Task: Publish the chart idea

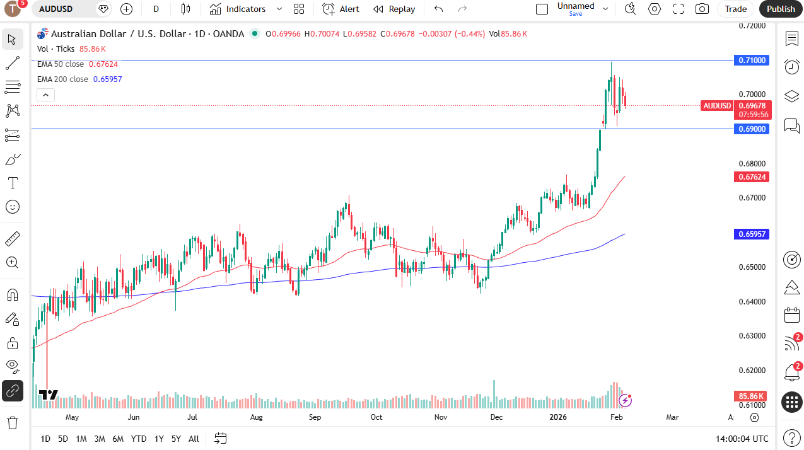Action: click(x=781, y=9)
